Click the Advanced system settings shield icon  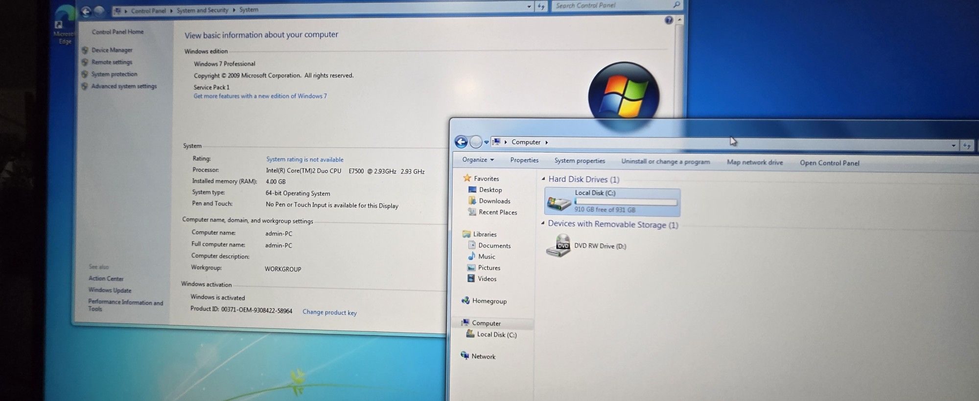85,87
